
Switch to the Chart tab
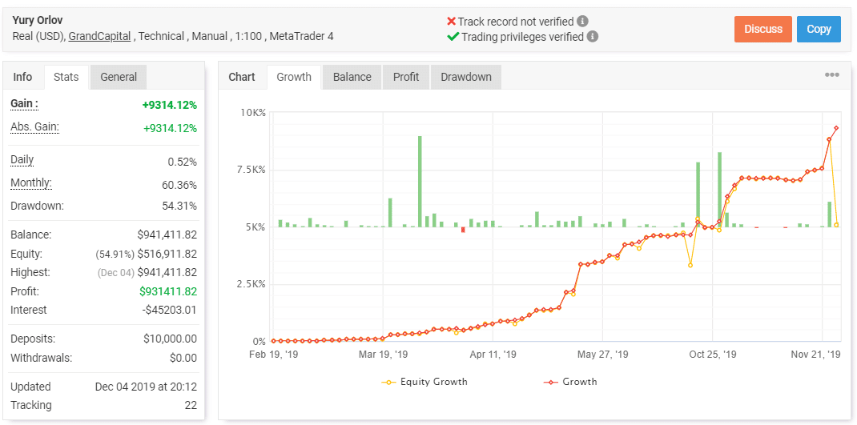pos(242,77)
